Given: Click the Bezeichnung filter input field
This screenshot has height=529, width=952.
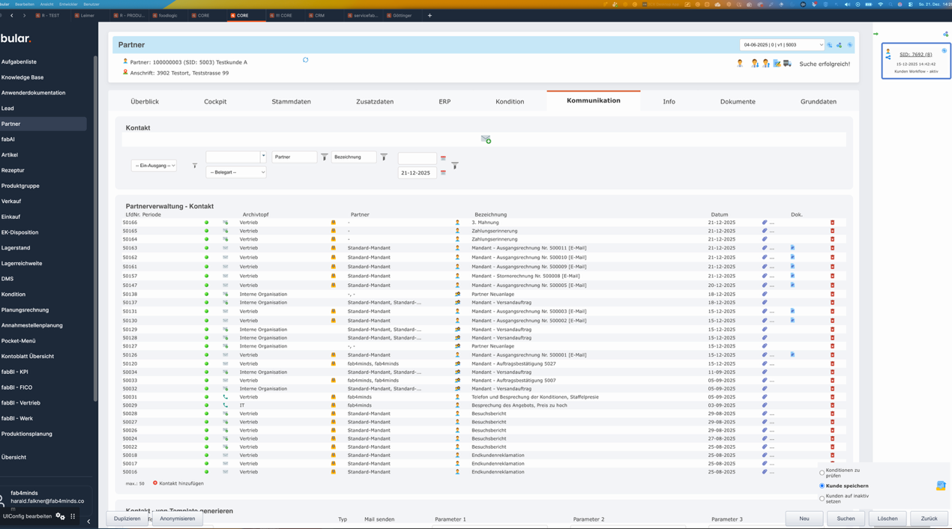Looking at the screenshot, I should [x=353, y=157].
